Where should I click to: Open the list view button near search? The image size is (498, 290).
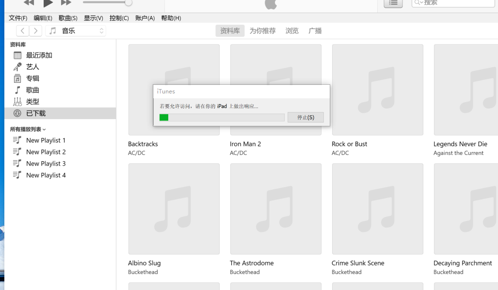[393, 3]
